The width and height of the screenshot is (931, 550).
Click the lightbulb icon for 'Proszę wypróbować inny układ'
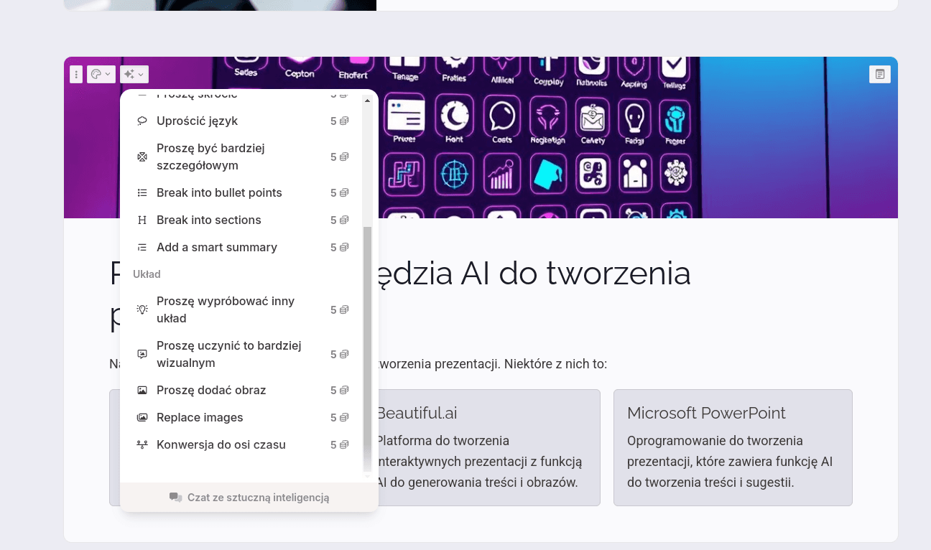[x=142, y=309]
